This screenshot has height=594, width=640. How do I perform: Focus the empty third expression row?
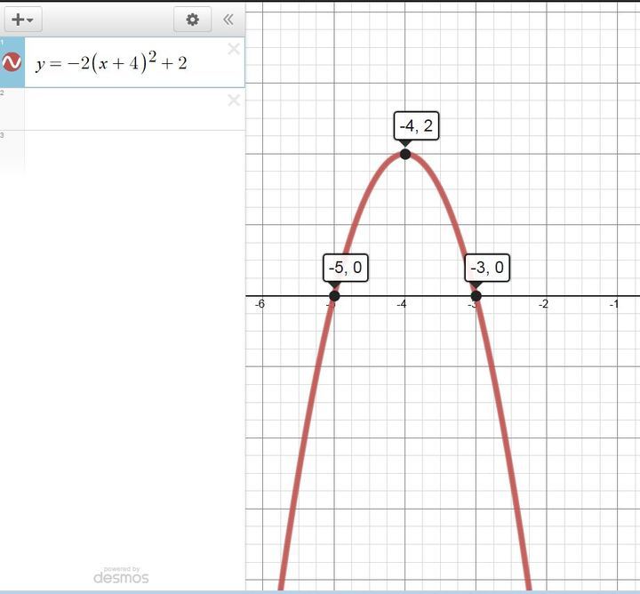[x=124, y=151]
